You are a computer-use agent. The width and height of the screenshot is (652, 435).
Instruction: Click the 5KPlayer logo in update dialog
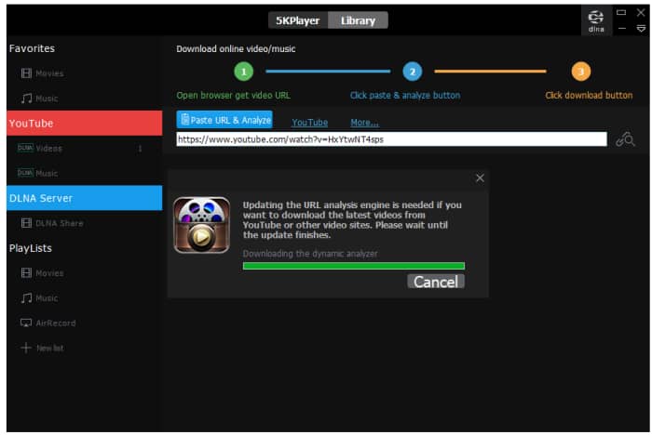click(202, 225)
